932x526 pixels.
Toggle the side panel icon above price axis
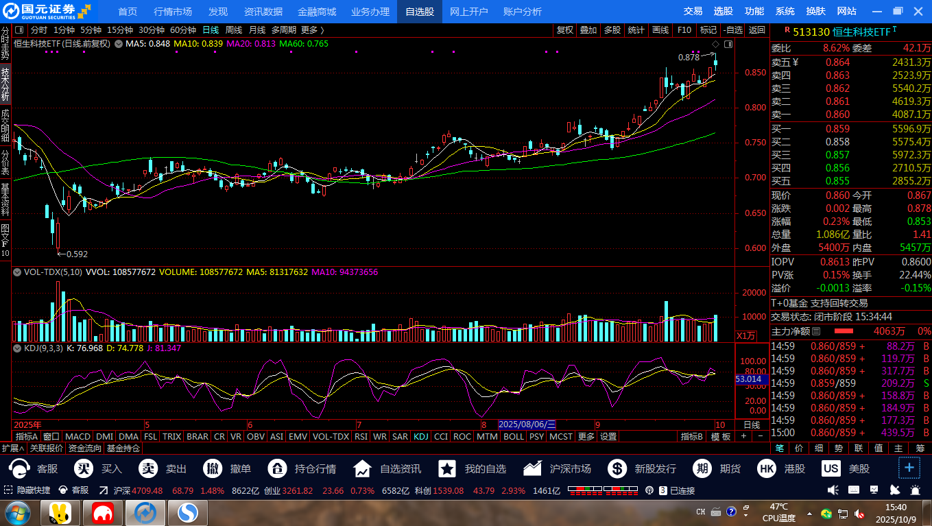[x=728, y=44]
